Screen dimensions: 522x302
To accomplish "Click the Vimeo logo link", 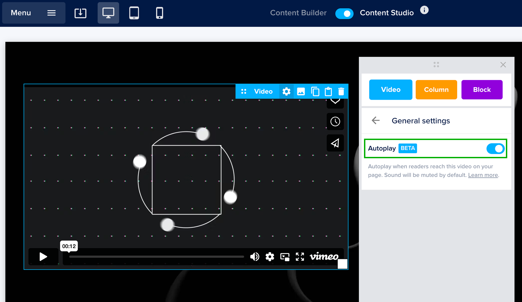I will 324,257.
